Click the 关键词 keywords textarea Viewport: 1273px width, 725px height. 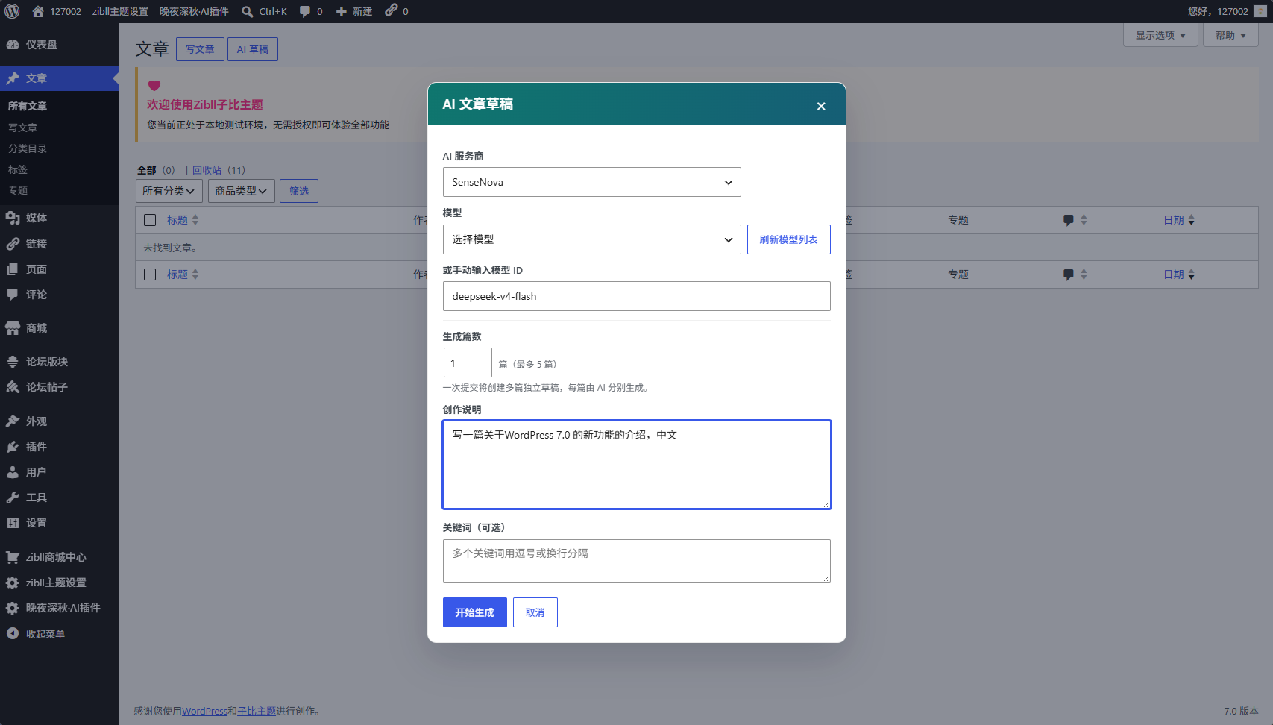(637, 561)
